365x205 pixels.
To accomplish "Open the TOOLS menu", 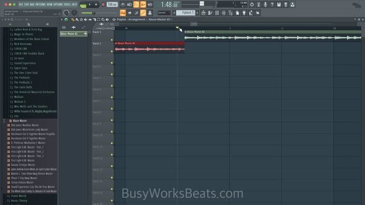I will tap(67, 5).
